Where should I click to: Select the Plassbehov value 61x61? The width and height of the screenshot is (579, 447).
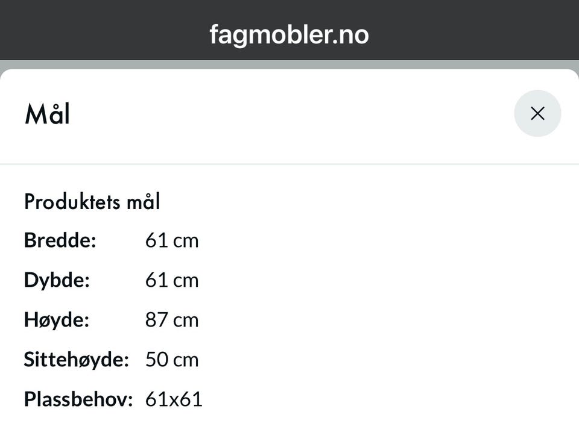click(x=174, y=399)
